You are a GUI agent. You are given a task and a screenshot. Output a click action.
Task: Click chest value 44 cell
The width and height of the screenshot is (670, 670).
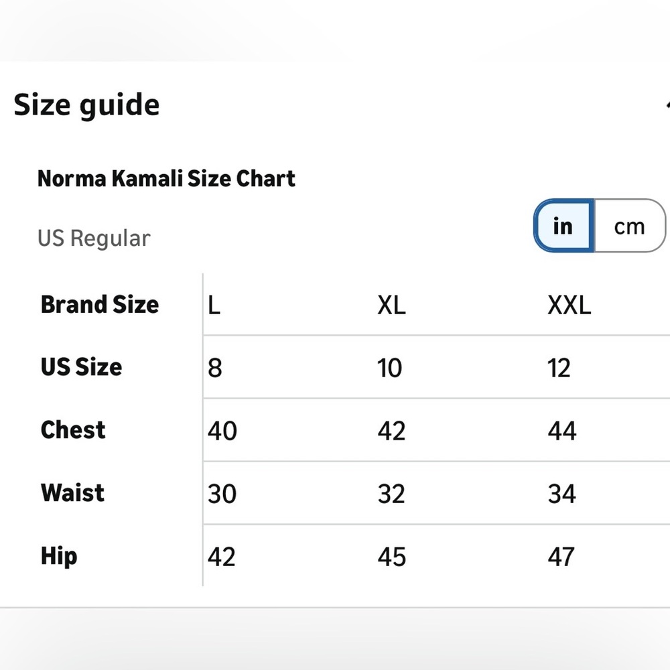[562, 430]
